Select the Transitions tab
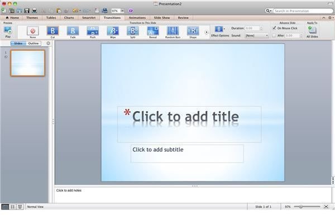335x215 pixels. (112, 18)
